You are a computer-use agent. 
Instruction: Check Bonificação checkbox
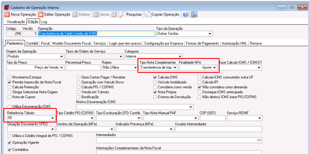click(78, 97)
